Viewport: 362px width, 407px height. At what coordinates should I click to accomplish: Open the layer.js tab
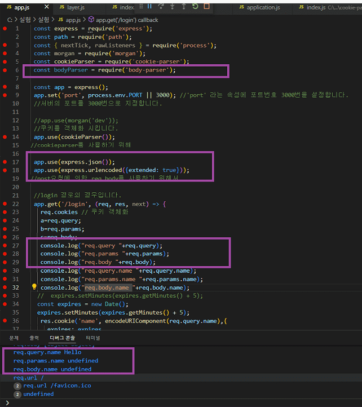click(x=76, y=7)
